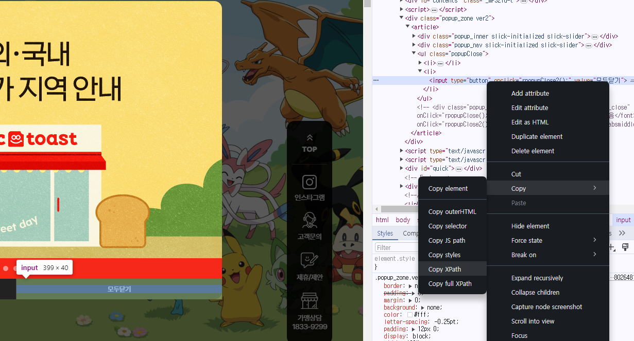Click the new style rule plus icon
This screenshot has width=634, height=341.
click(x=612, y=247)
